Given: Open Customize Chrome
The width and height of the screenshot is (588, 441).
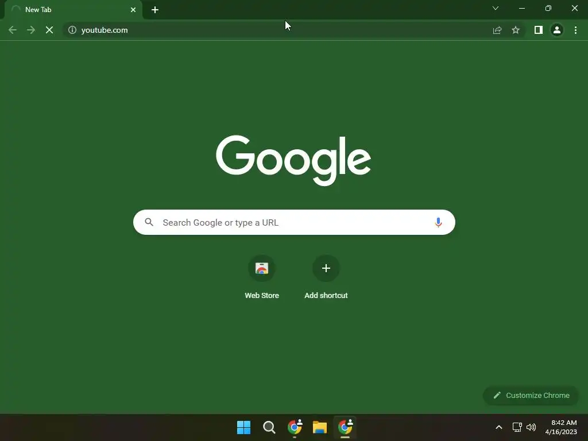Looking at the screenshot, I should click(531, 395).
